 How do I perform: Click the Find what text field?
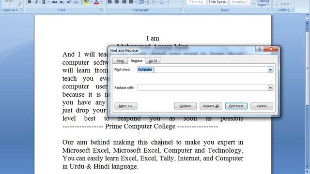(202, 70)
